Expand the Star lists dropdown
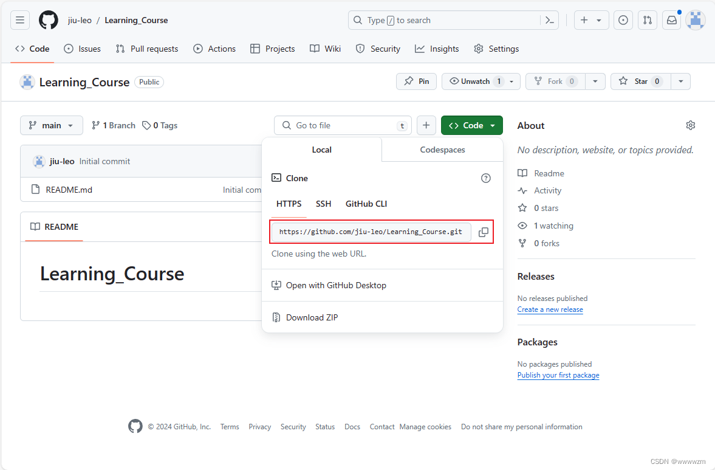 pos(681,81)
